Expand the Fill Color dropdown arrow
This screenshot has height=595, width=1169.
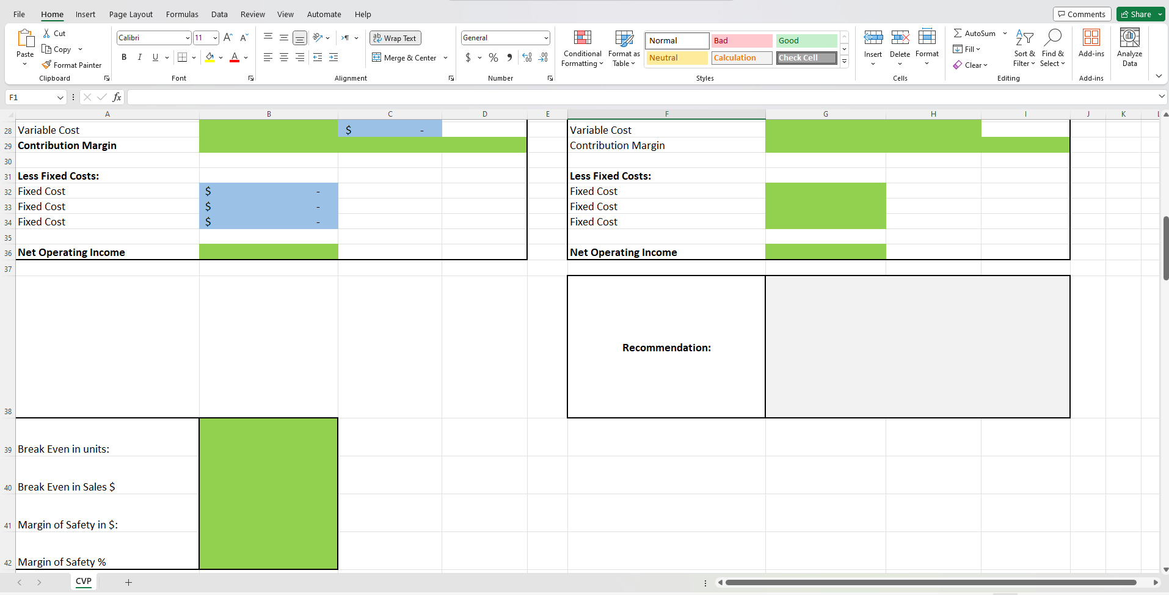point(221,57)
